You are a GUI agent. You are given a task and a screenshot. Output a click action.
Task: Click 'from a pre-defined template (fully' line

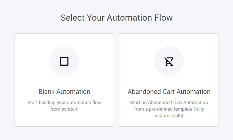(169, 109)
